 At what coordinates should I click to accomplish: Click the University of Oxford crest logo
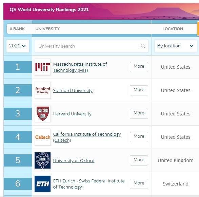point(42,160)
